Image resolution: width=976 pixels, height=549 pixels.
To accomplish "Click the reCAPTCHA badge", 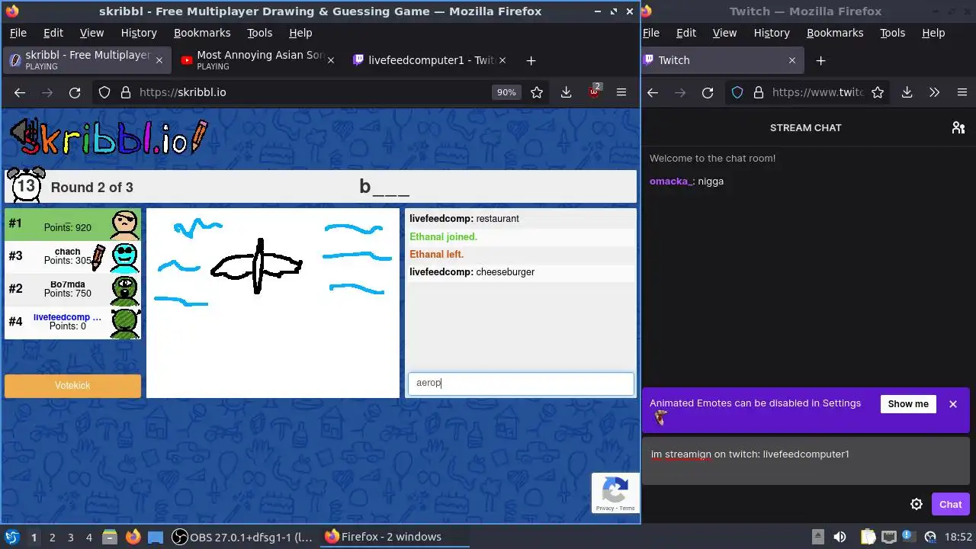I will point(615,493).
